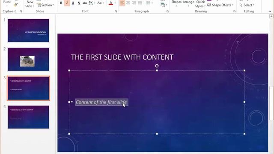Screen dimensions: 274x154
Task: Click bottom-middle resize handle of placeholder
Action: pyautogui.click(x=157, y=134)
